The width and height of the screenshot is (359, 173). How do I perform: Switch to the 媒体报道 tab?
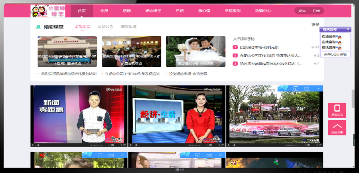point(128,27)
